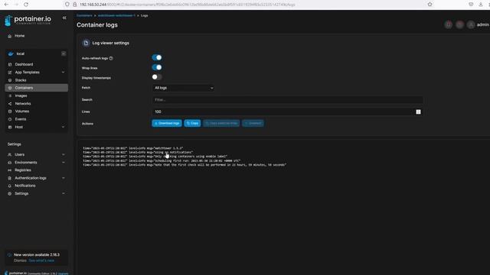
Task: Reload the page in the browser
Action: point(26,5)
